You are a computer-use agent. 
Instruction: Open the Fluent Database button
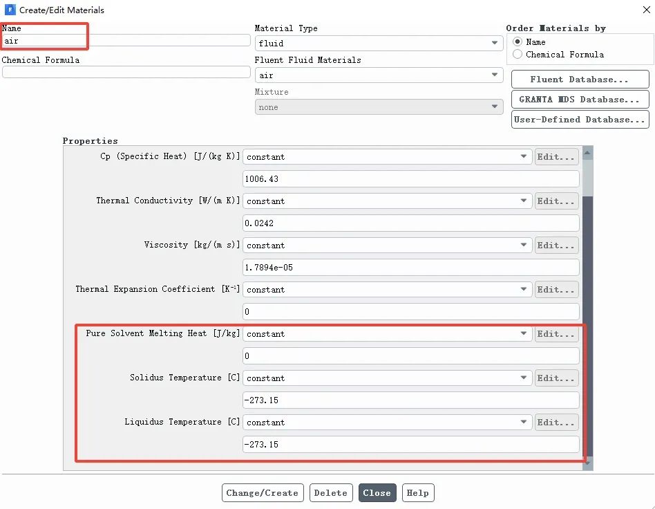click(580, 80)
